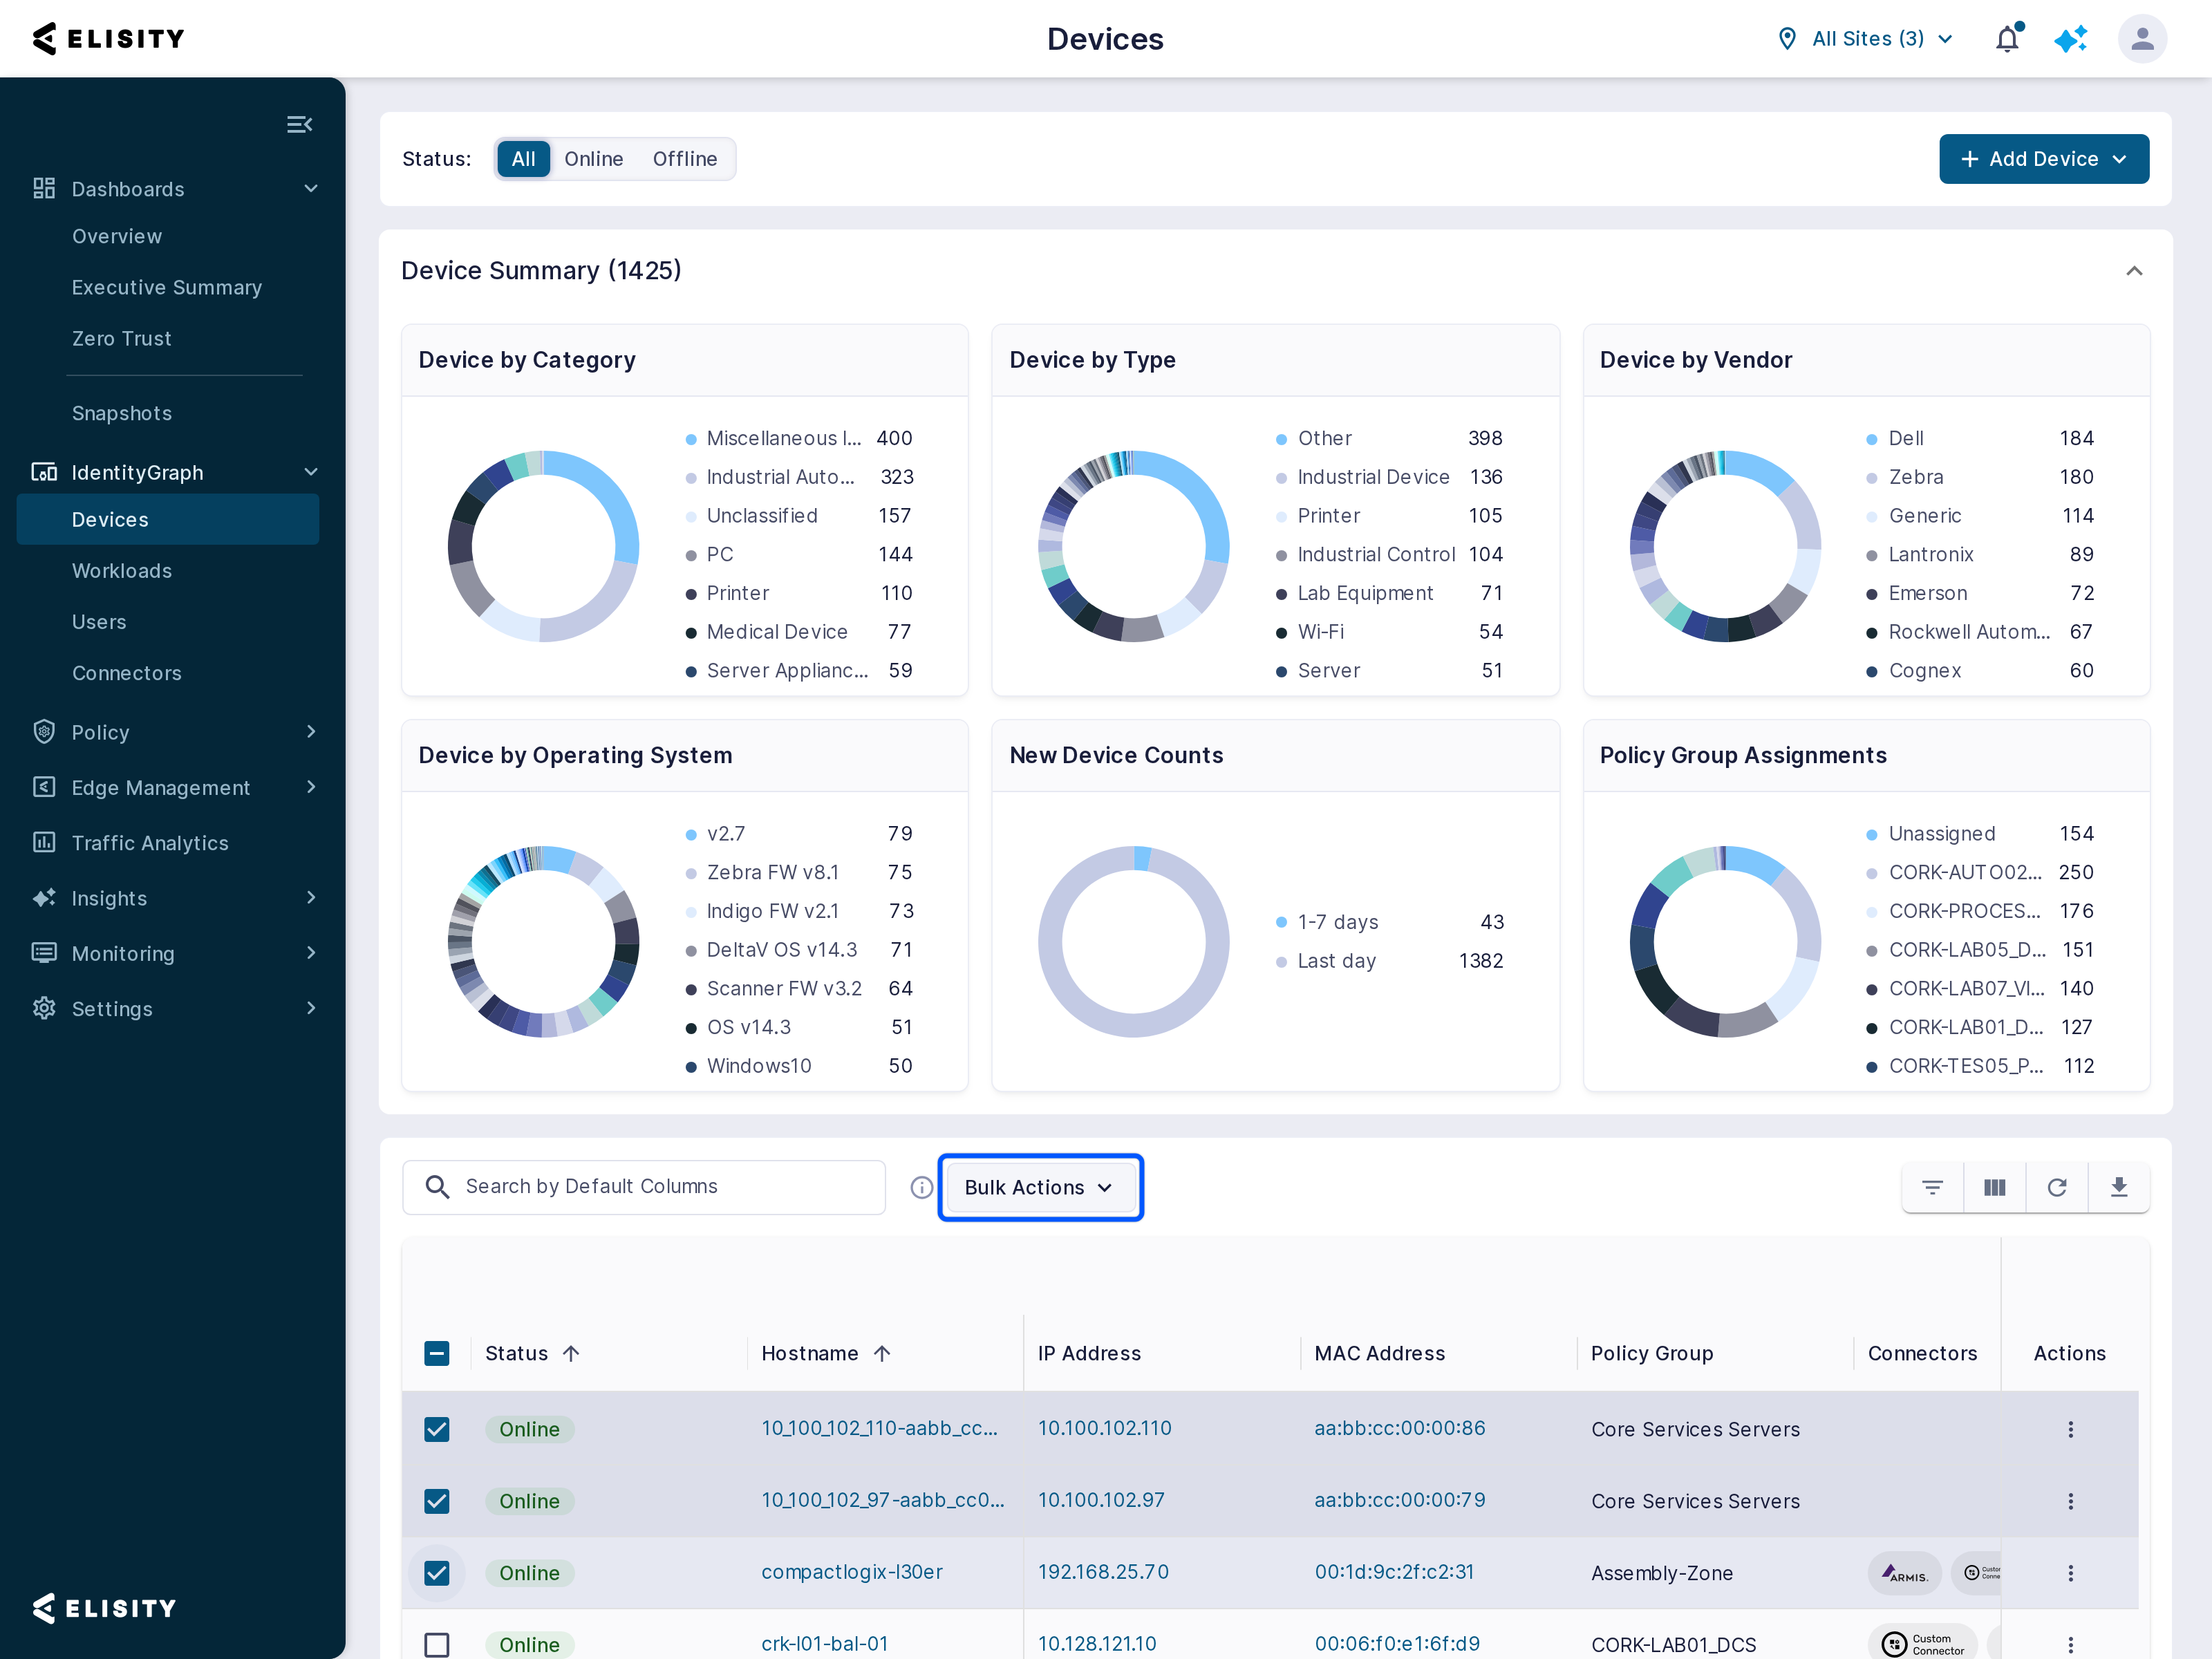
Task: Download the device list
Action: pos(2118,1187)
